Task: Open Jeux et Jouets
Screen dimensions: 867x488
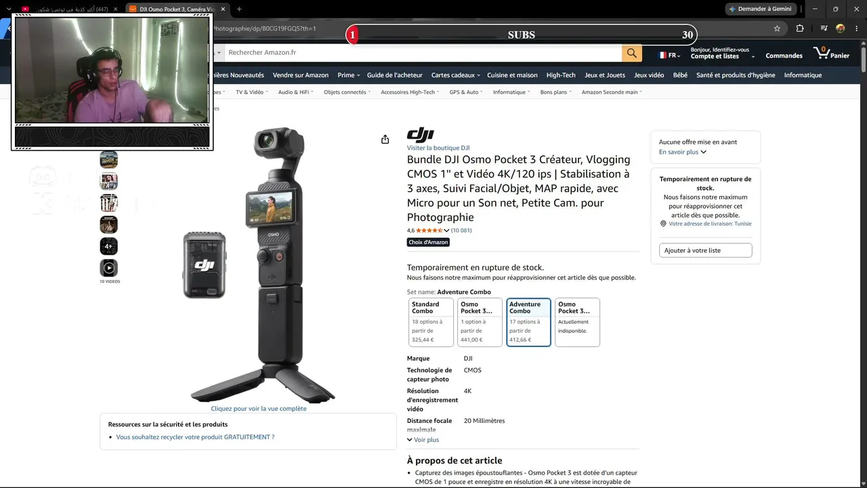Action: [x=605, y=75]
